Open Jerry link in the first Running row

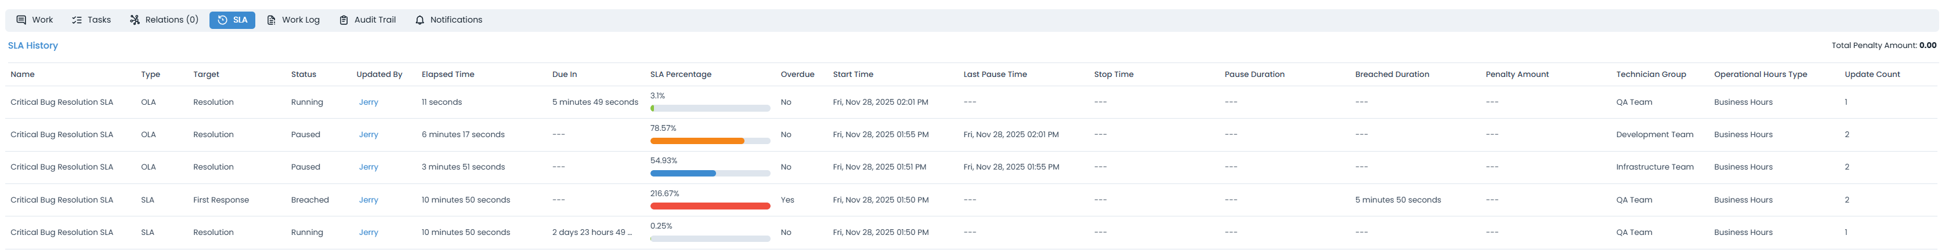(x=368, y=102)
